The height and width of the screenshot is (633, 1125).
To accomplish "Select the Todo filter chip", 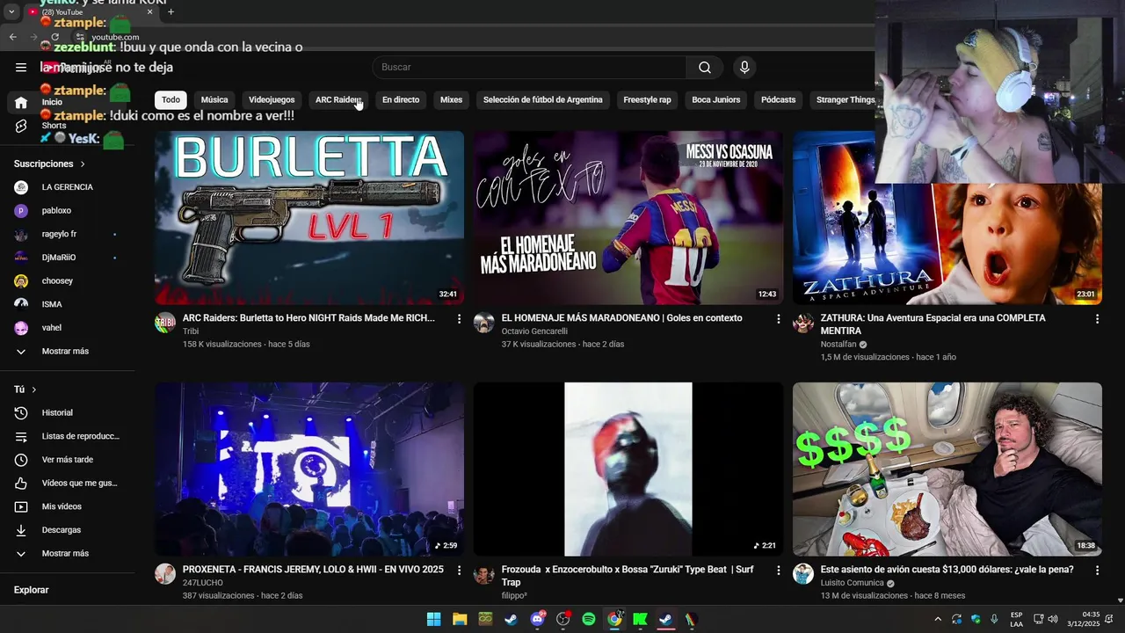I will (171, 100).
